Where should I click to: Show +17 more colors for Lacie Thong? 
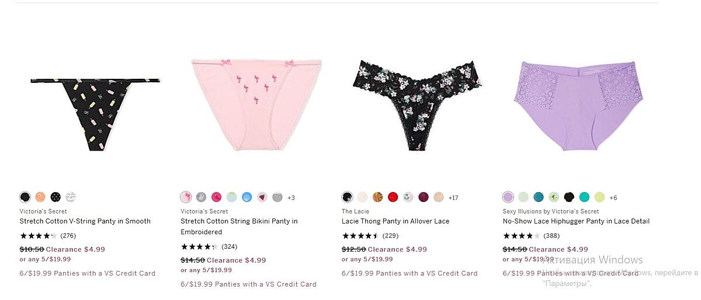(x=453, y=198)
